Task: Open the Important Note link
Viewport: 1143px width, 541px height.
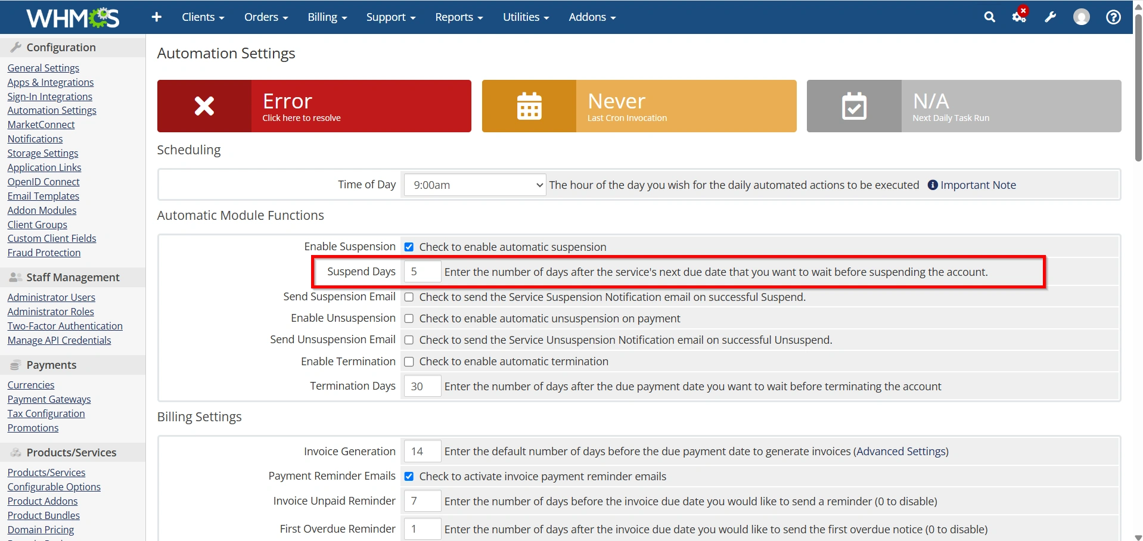Action: coord(978,185)
